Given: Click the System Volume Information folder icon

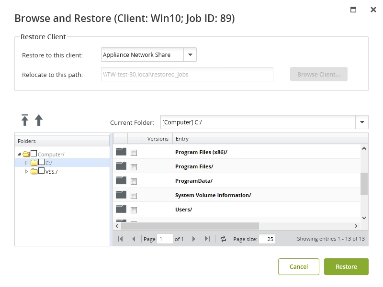Looking at the screenshot, I should point(121,195).
